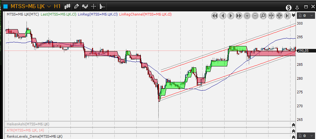Click the horizontal volume profile icon
This screenshot has width=316, height=139.
tap(102, 6)
